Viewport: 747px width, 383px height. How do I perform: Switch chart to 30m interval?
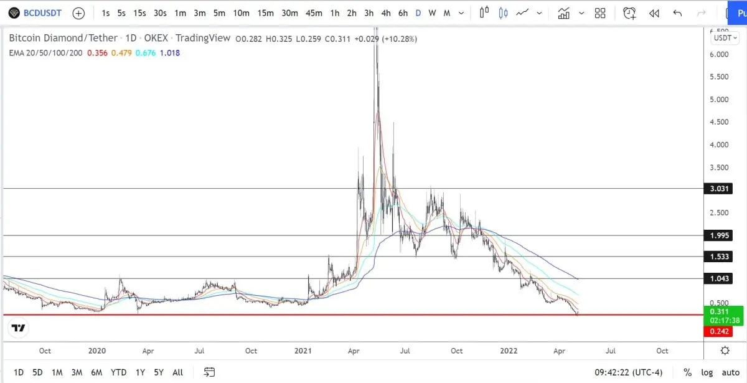[x=289, y=12]
